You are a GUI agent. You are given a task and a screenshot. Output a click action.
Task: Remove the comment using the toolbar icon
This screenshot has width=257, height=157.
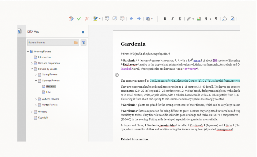coord(122,19)
